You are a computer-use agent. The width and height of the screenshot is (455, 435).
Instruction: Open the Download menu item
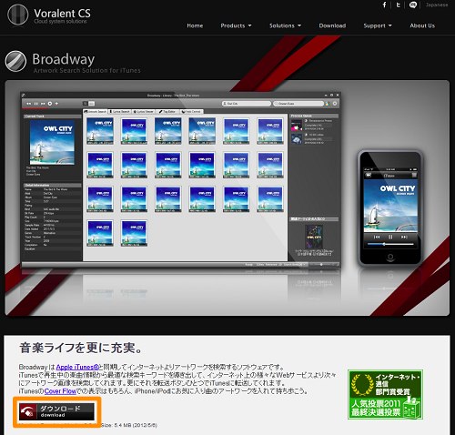tap(332, 25)
